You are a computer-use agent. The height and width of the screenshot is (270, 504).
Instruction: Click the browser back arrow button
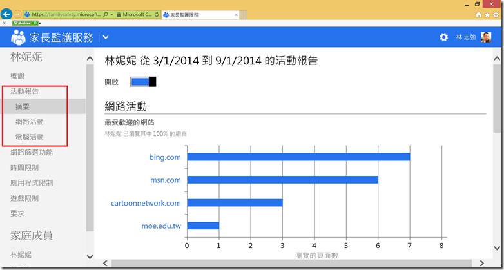[x=7, y=14]
